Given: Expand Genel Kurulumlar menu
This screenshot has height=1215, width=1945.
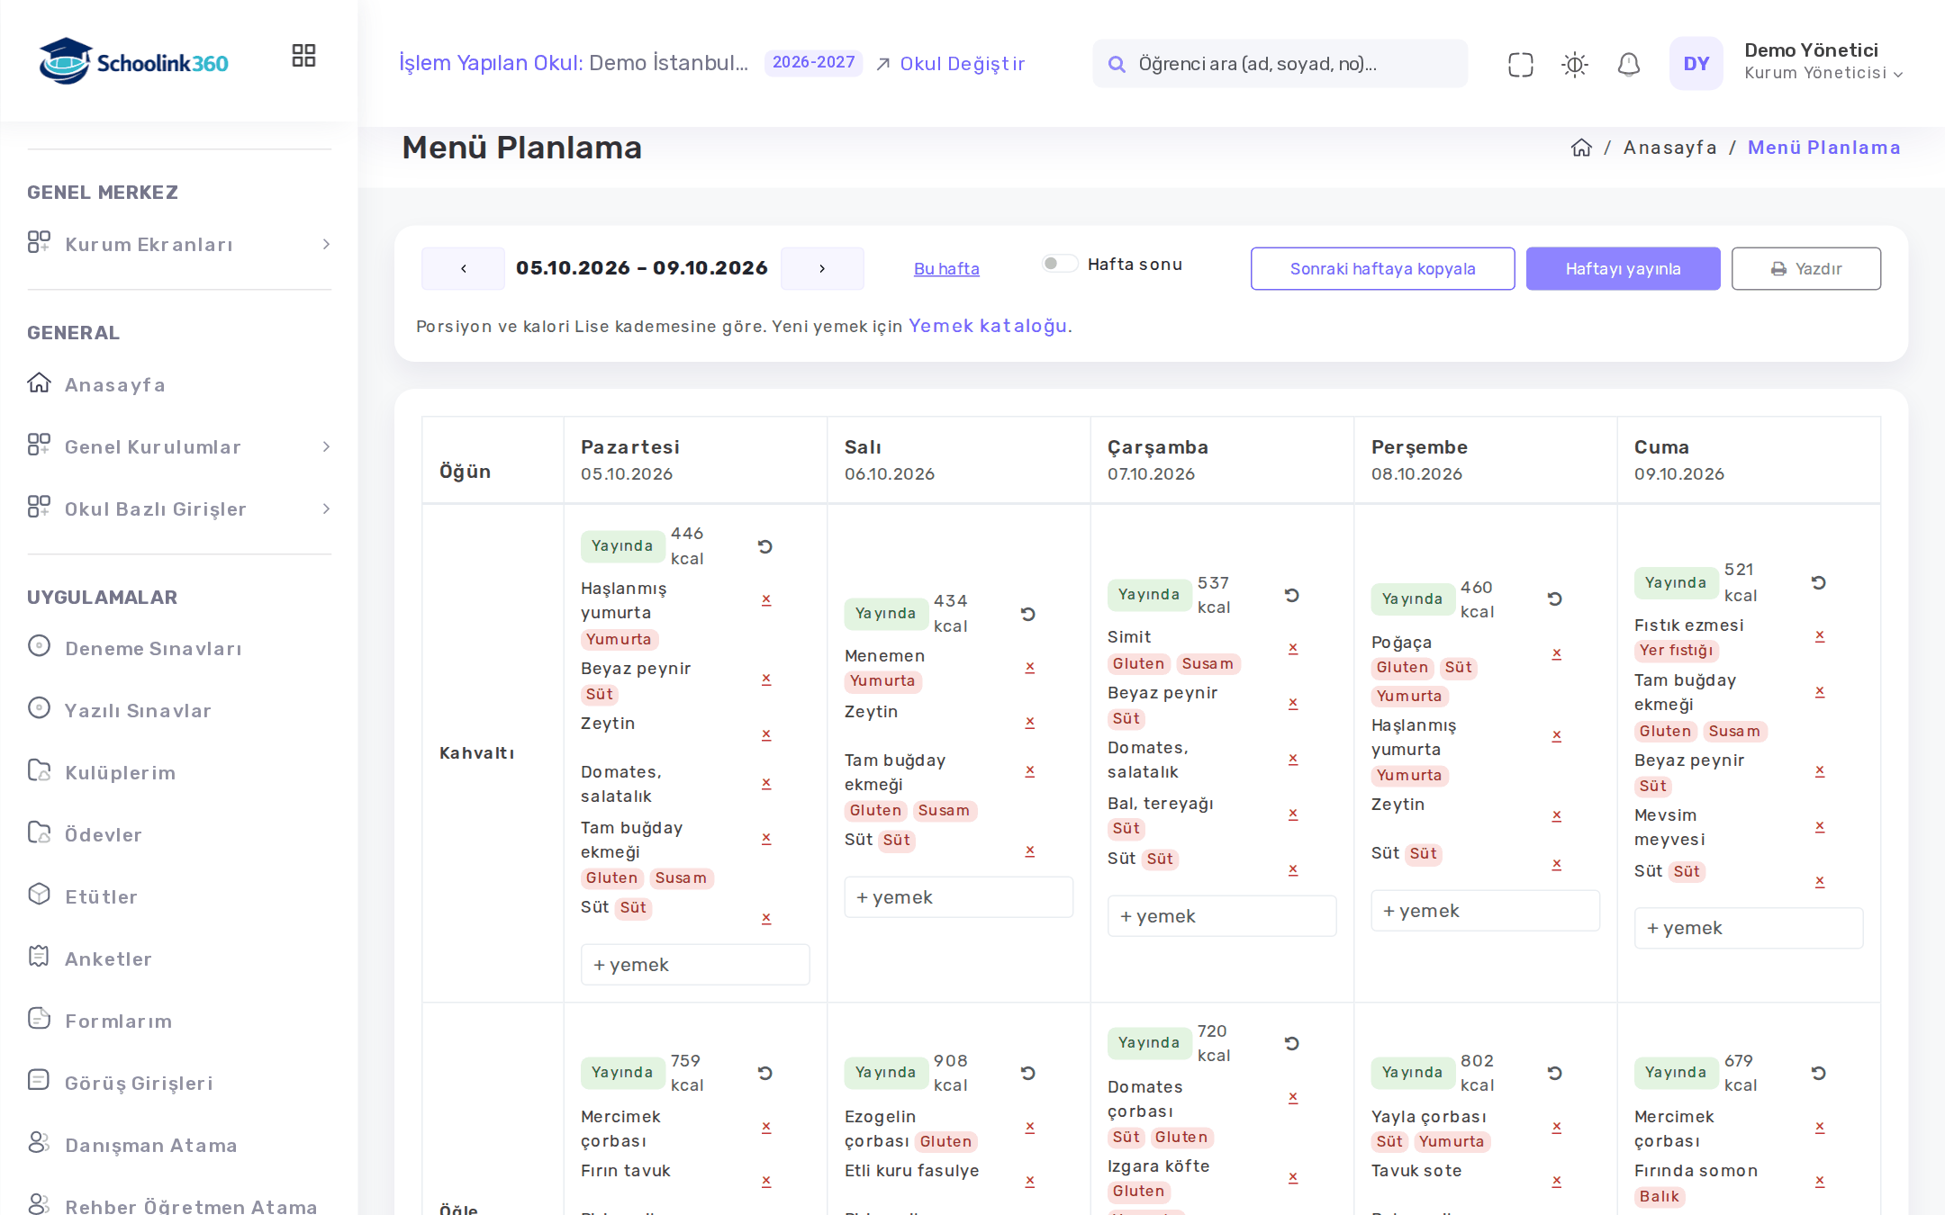Looking at the screenshot, I should click(x=179, y=447).
